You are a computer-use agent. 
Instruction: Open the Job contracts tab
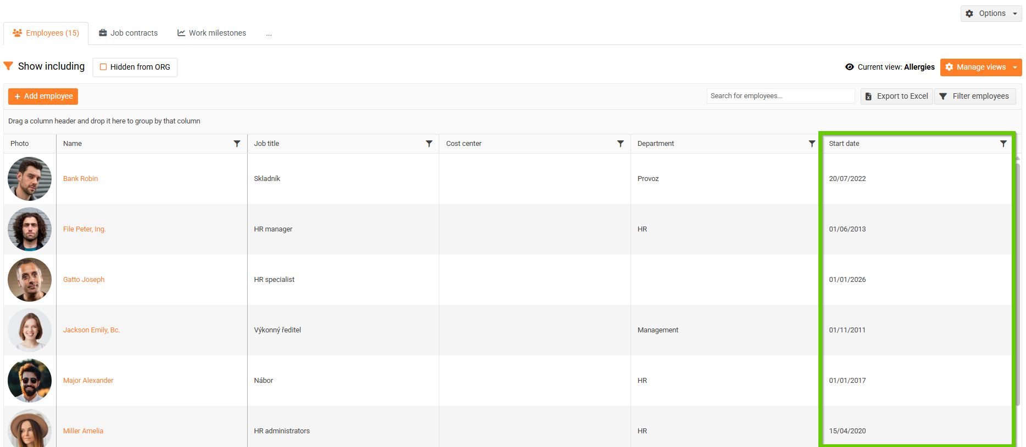click(x=128, y=33)
